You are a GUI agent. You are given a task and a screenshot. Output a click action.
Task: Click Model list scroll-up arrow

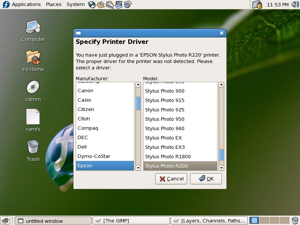click(221, 84)
